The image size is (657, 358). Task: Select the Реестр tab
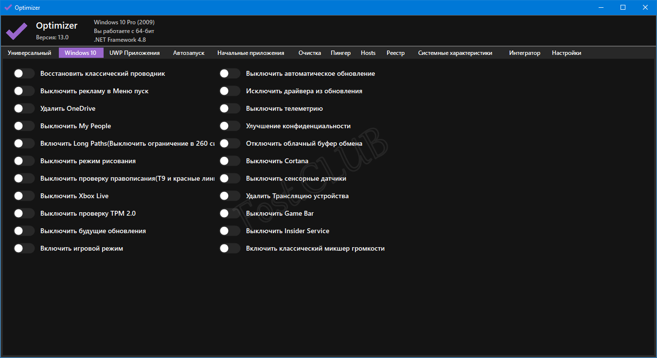click(x=395, y=53)
